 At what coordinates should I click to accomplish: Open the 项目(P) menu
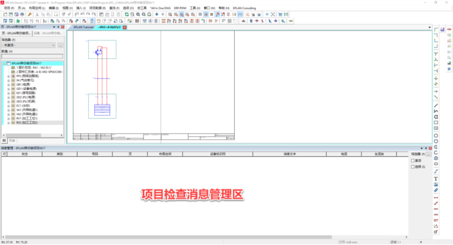(9, 8)
